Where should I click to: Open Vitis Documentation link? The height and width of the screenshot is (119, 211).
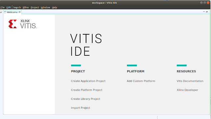pyautogui.click(x=190, y=81)
